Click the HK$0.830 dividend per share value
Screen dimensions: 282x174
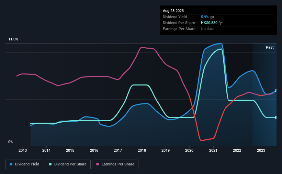209,23
